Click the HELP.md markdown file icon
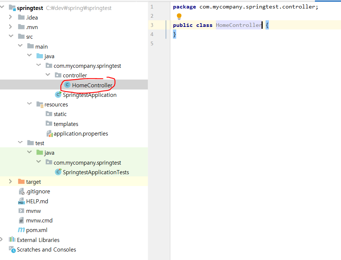 pyautogui.click(x=21, y=201)
